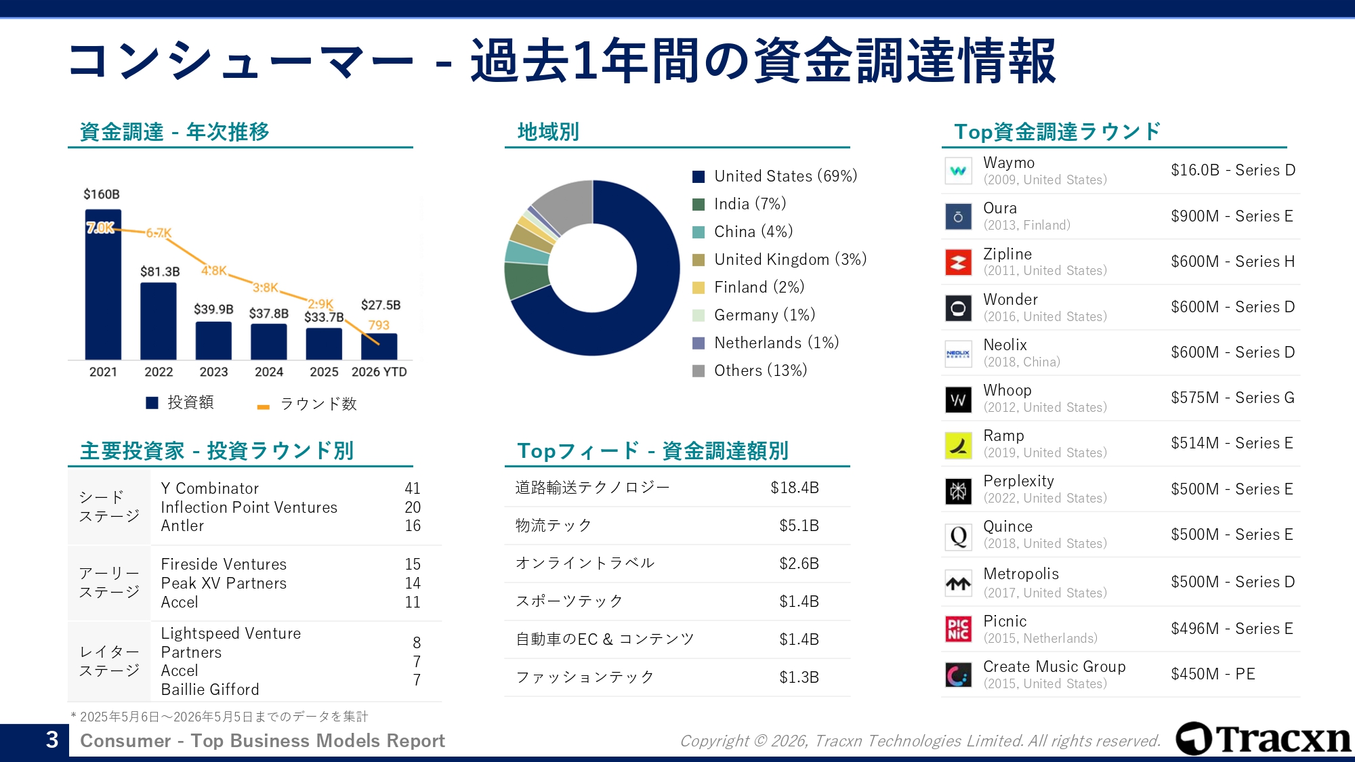Click the China legend color swatch

coord(699,232)
